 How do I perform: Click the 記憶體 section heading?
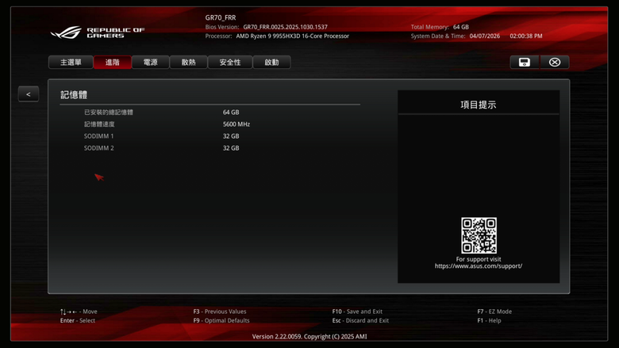pos(74,95)
